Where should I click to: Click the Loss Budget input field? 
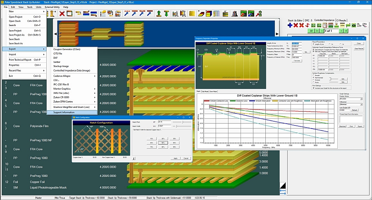[345, 110]
